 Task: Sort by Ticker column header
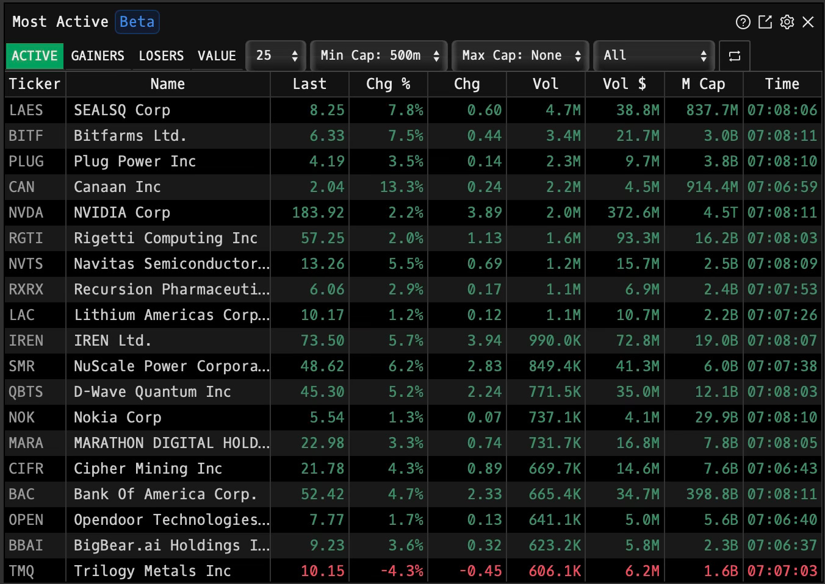point(35,84)
